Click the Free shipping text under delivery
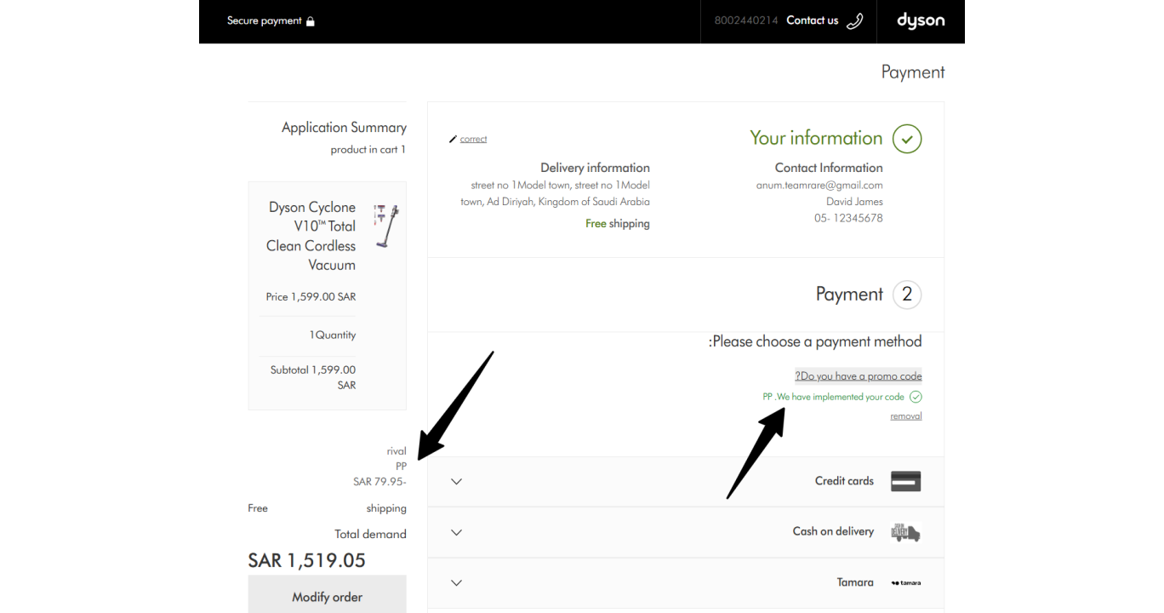The height and width of the screenshot is (613, 1164). (x=618, y=224)
